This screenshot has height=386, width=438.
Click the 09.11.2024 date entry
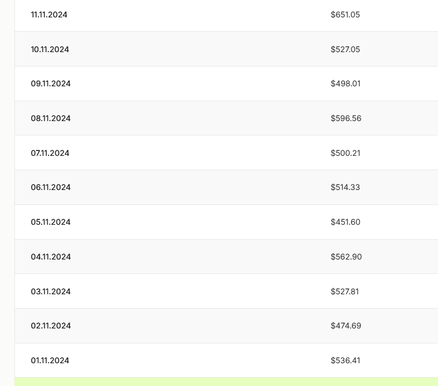tap(50, 83)
